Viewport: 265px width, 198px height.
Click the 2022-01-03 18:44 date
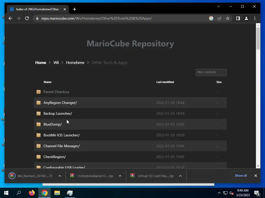pyautogui.click(x=170, y=103)
